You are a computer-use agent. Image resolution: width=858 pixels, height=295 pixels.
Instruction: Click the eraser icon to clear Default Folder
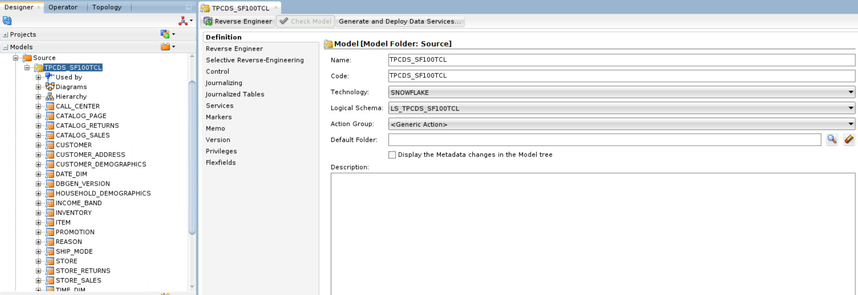(848, 140)
